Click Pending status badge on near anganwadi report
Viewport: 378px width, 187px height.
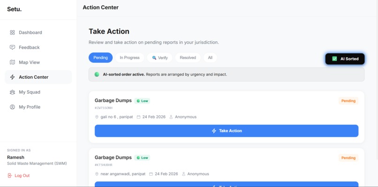coord(348,158)
